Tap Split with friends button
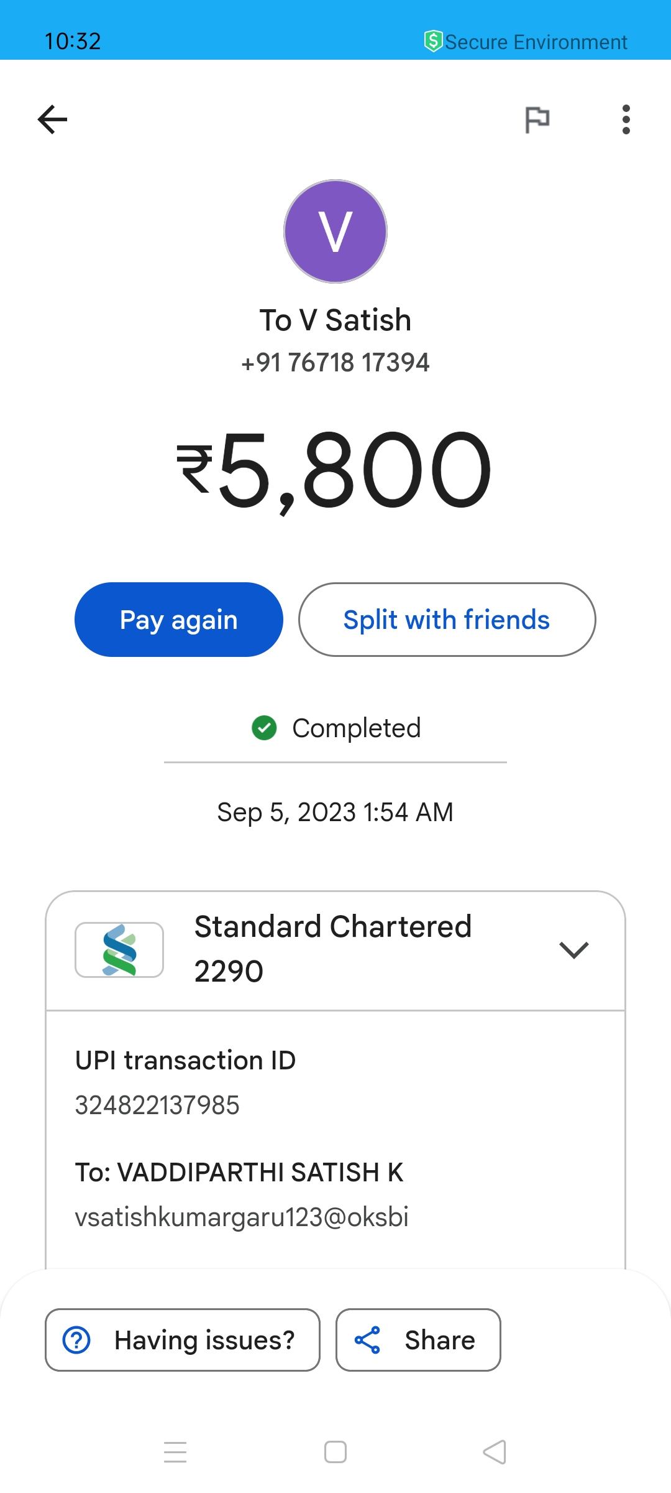The width and height of the screenshot is (671, 1493). tap(447, 620)
